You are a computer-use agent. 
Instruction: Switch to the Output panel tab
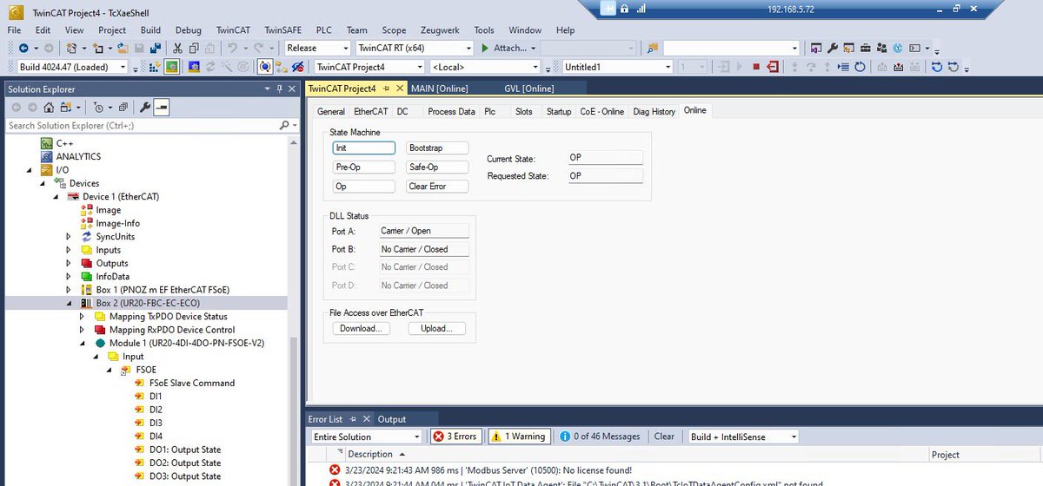tap(392, 419)
